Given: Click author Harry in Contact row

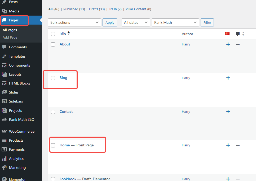Looking at the screenshot, I should (x=186, y=112).
